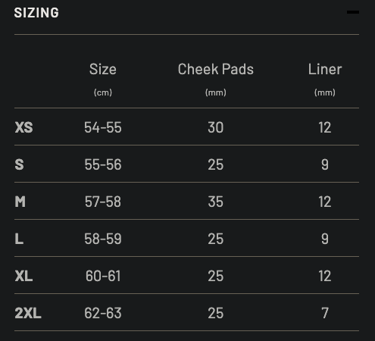Image resolution: width=375 pixels, height=341 pixels.
Task: Click the 55-56 size value
Action: point(103,164)
